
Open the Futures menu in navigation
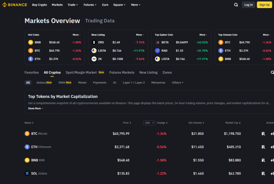90,5
